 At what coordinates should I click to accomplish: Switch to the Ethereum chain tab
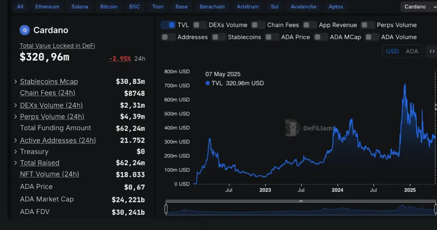(47, 7)
